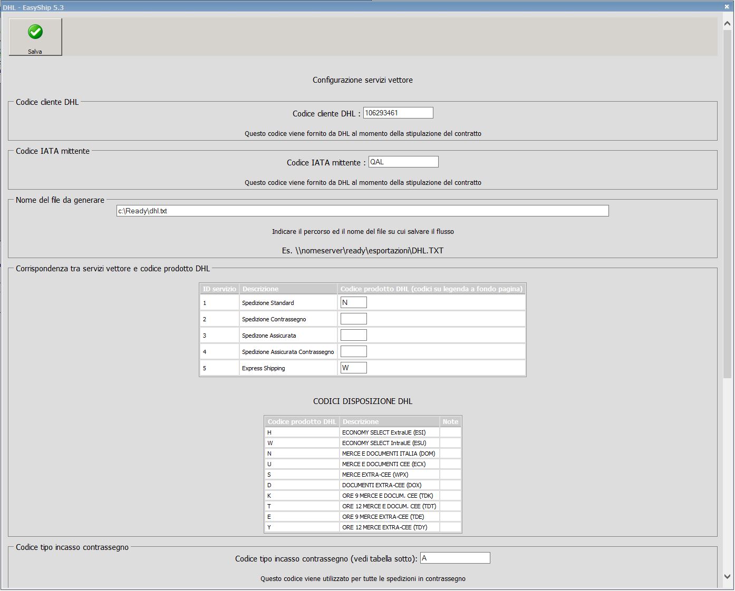Click MERCE E DOCUMENTI CEE (ECX) row
The image size is (735, 591).
[363, 464]
